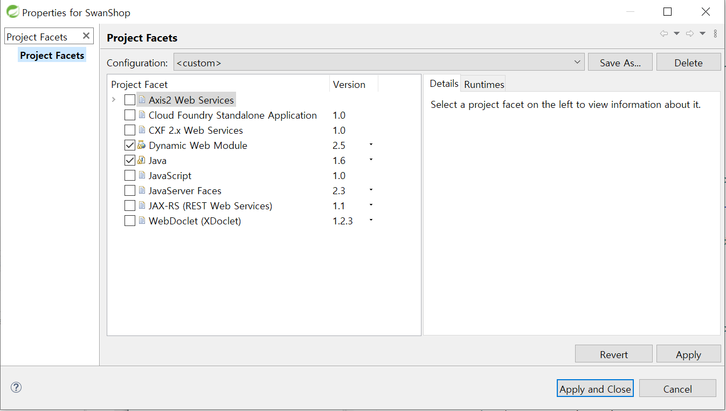Screen dimensions: 726x411
Task: Click the Cloud Foundry Standalone Application icon
Action: pos(142,115)
